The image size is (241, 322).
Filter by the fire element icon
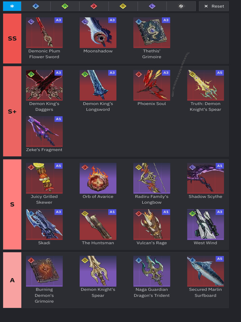pos(94,6)
